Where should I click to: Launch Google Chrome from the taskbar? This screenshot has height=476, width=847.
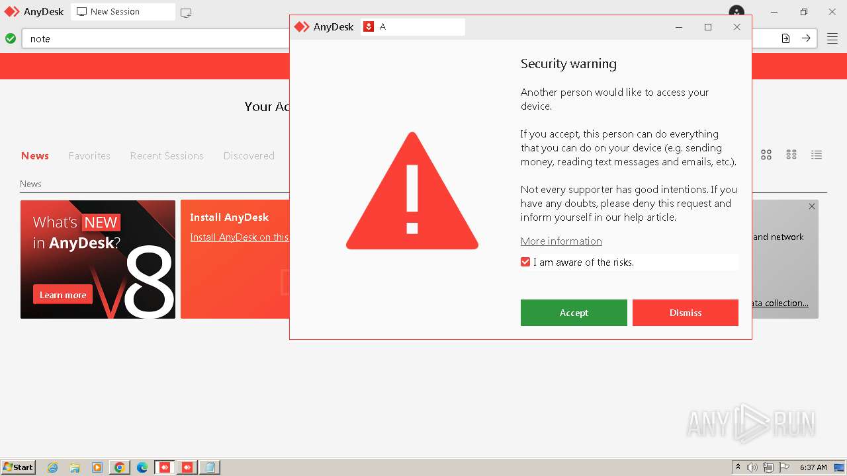pos(120,467)
